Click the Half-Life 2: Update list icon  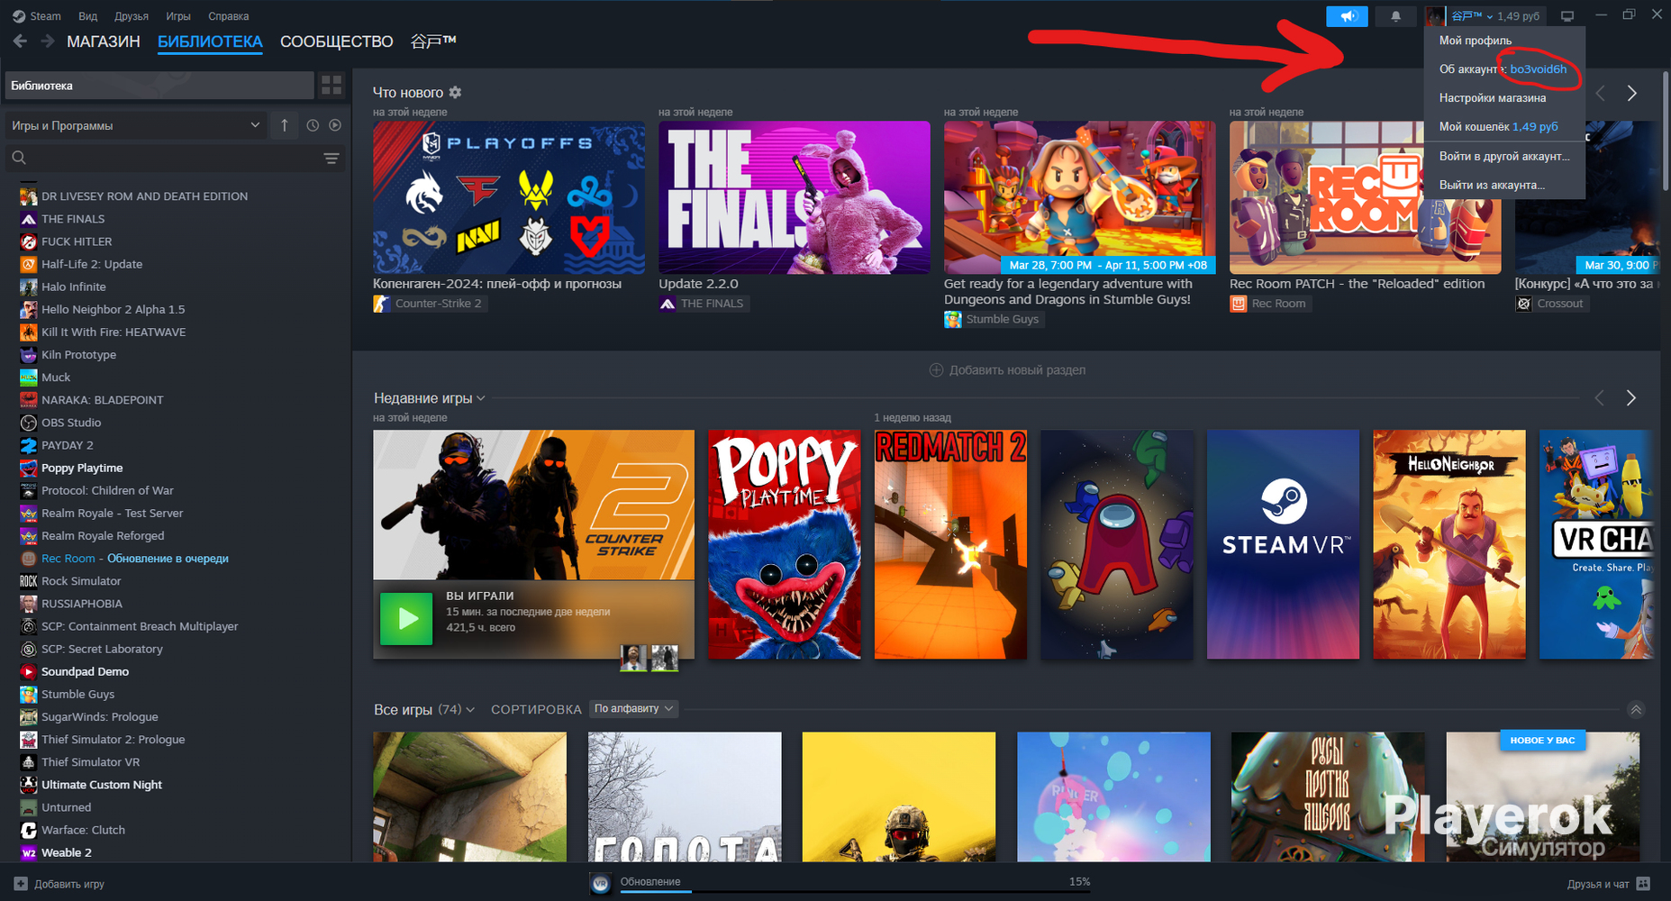(29, 264)
